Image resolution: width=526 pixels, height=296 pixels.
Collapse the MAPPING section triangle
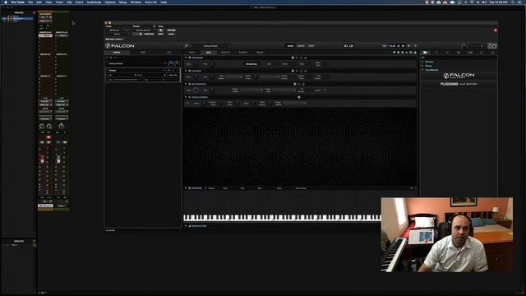click(x=186, y=188)
